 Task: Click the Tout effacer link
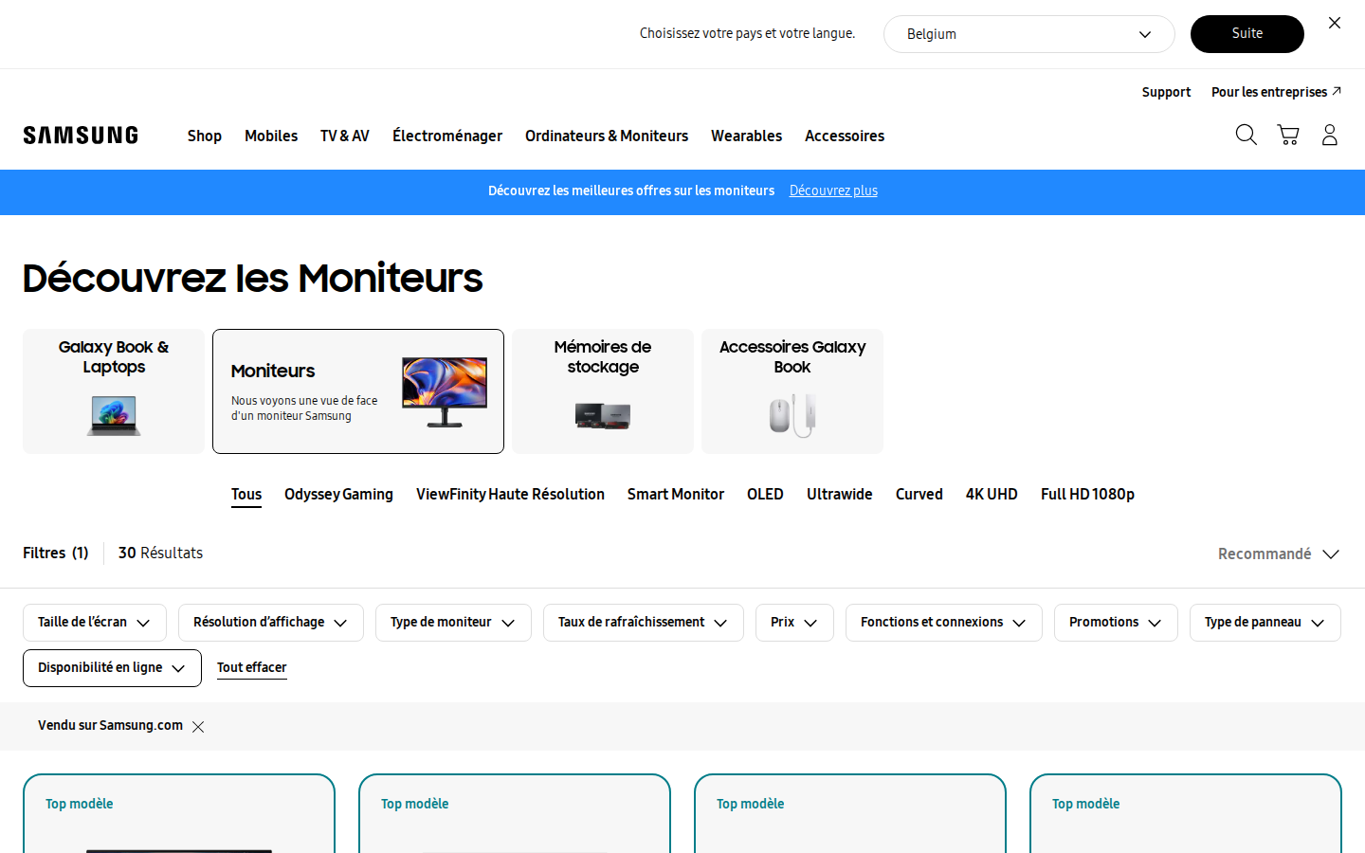tap(251, 668)
